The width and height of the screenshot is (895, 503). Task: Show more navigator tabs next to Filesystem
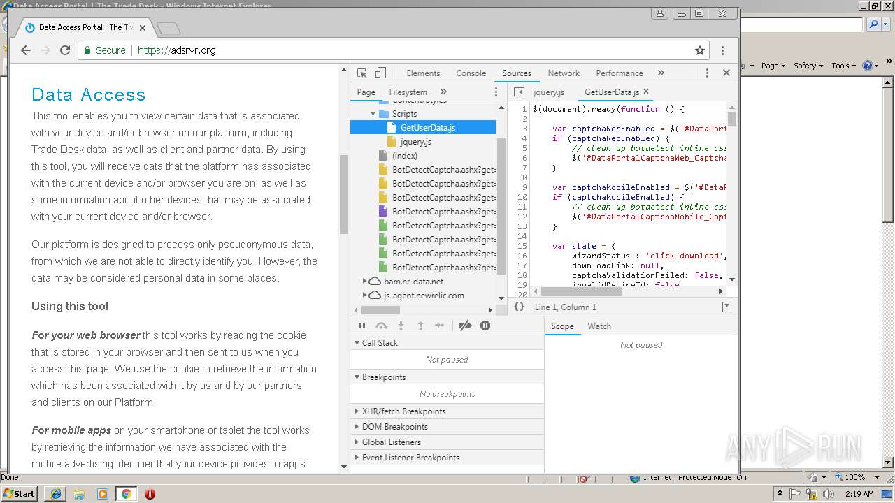coord(443,92)
